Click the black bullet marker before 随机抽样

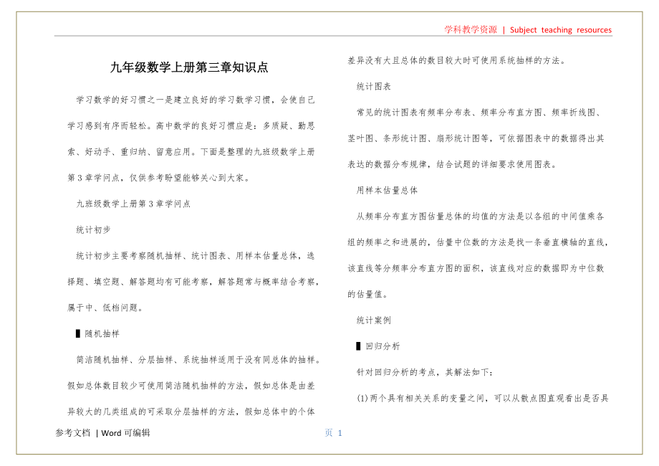77,333
